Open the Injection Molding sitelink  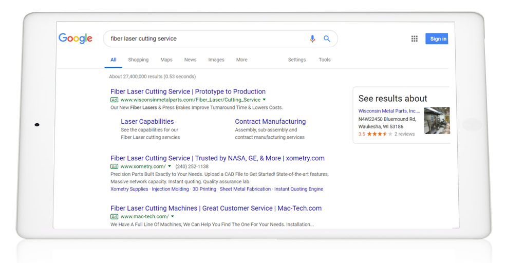pos(170,189)
